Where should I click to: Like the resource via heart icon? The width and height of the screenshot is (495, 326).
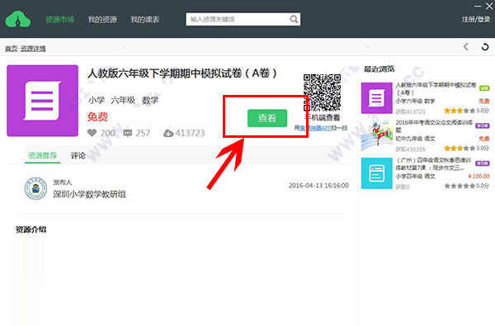point(92,133)
